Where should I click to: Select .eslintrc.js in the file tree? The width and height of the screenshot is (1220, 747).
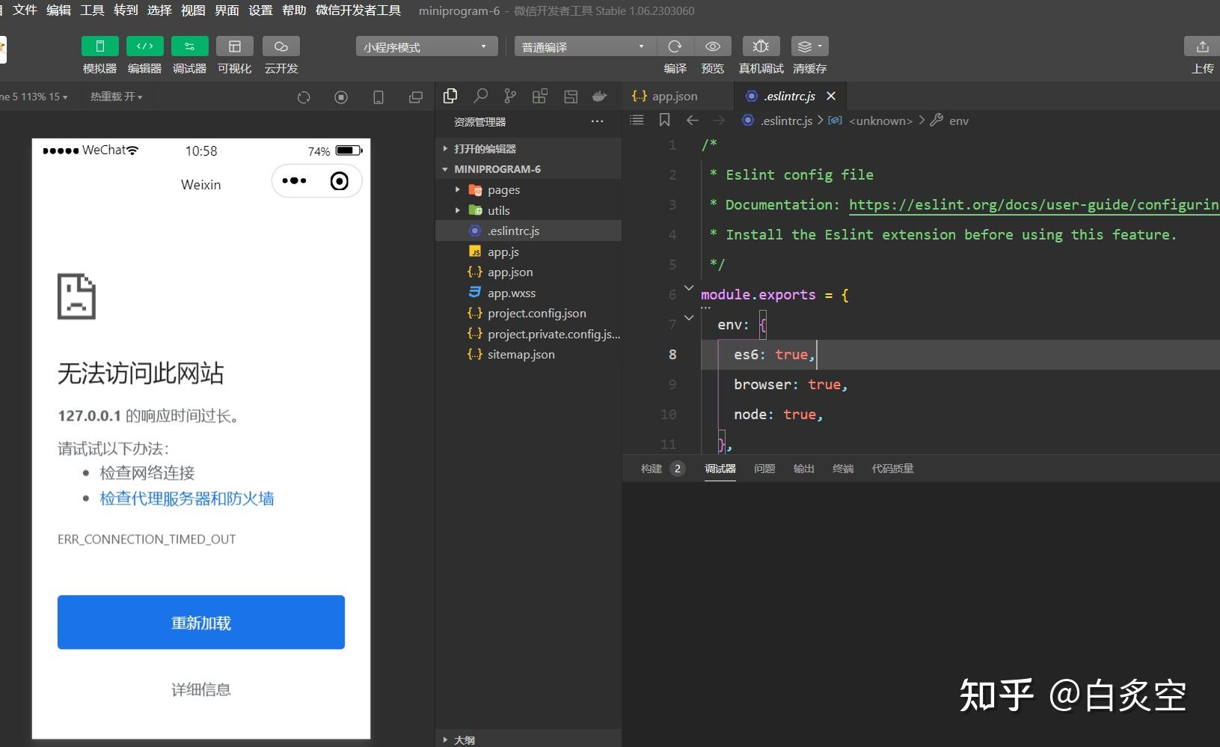click(x=529, y=231)
